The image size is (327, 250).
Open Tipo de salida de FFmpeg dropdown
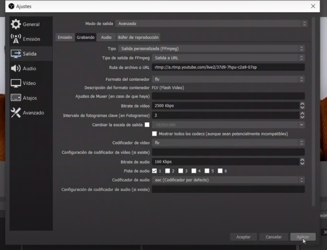[x=228, y=58]
